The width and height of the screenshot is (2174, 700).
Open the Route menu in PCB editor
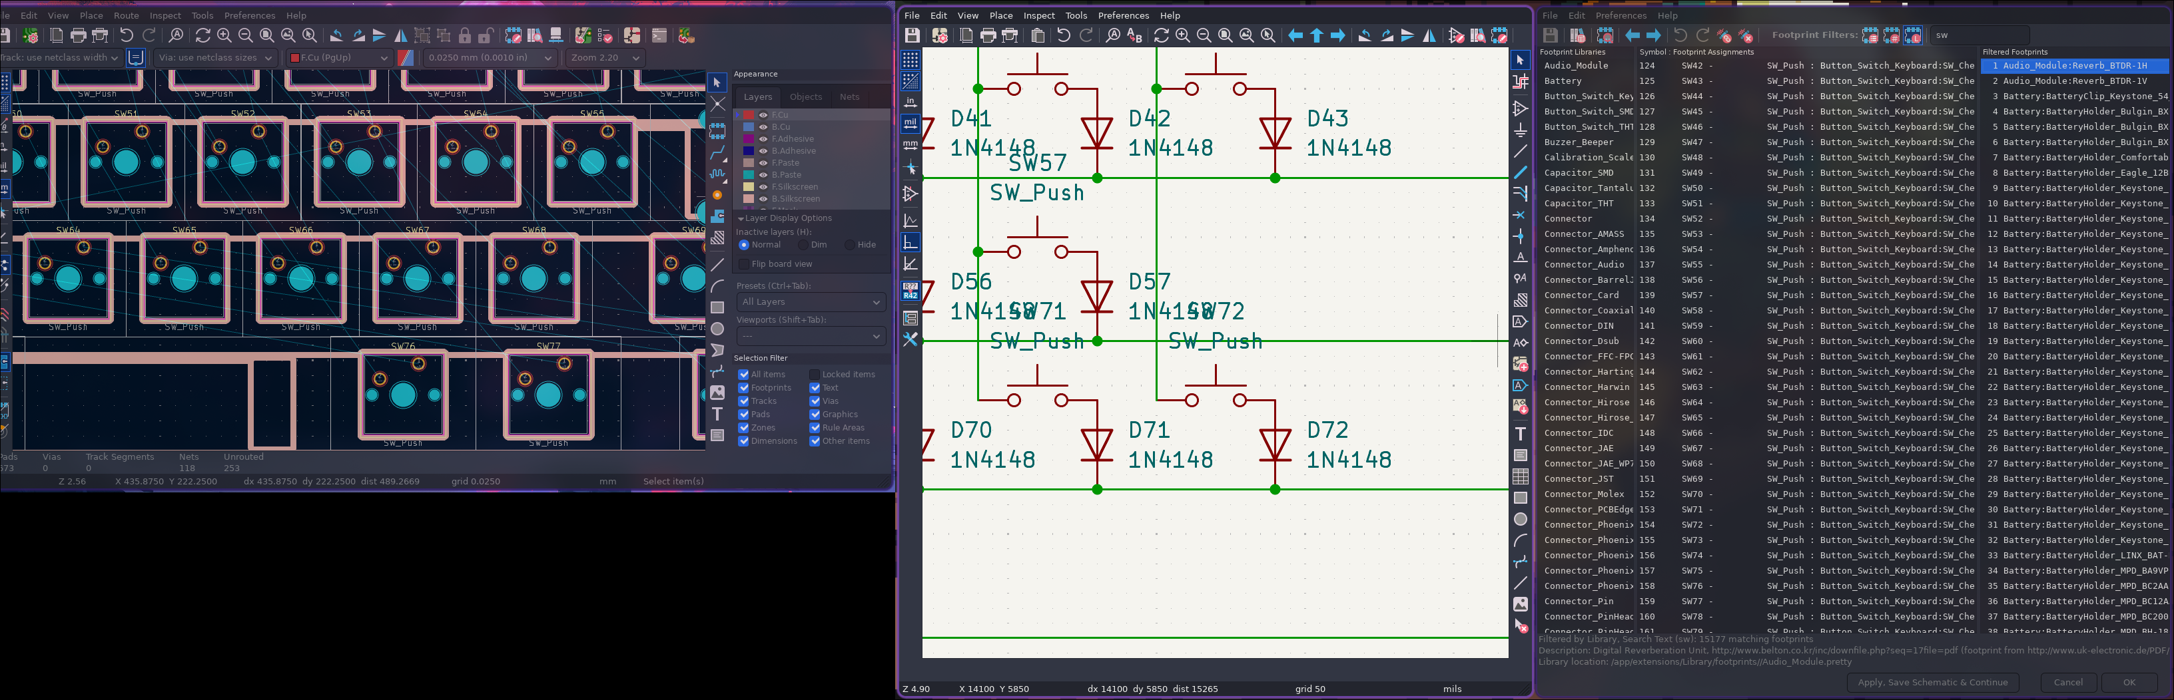(x=126, y=15)
